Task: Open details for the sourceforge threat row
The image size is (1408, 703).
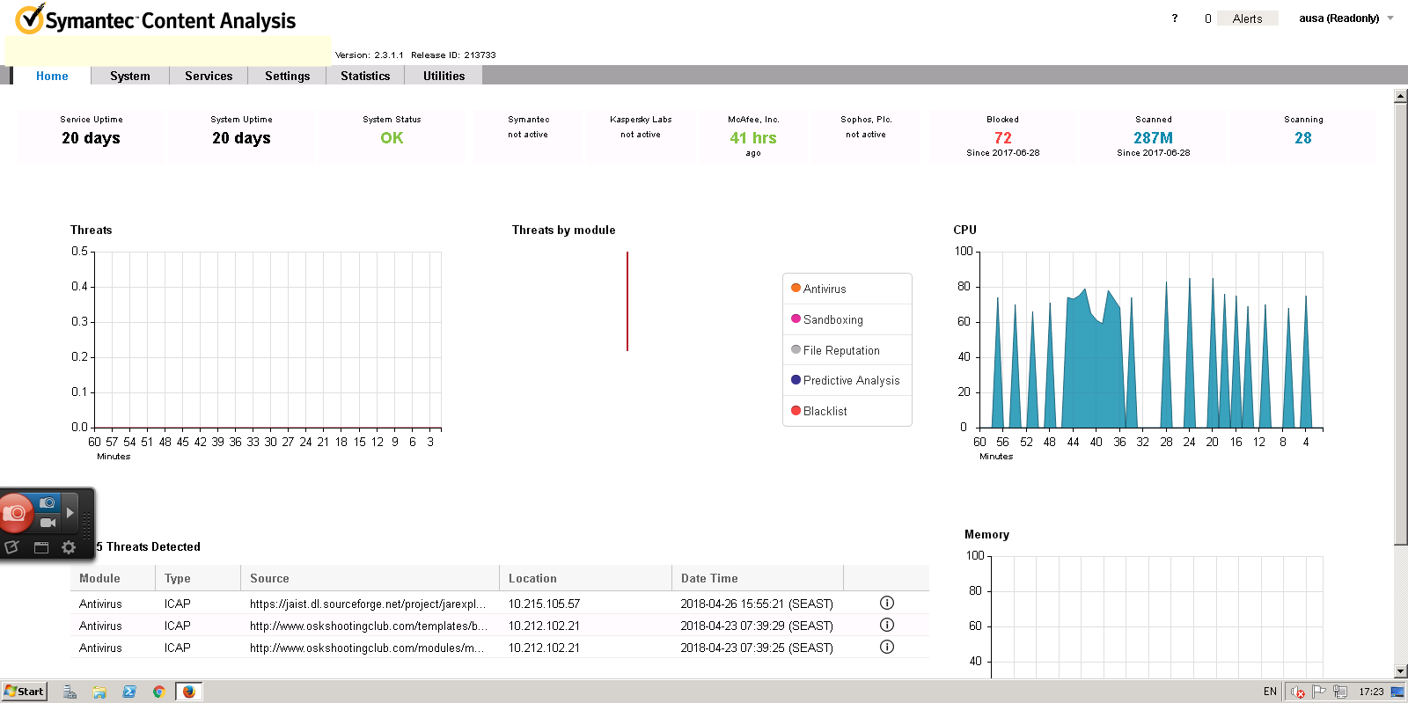Action: (887, 603)
